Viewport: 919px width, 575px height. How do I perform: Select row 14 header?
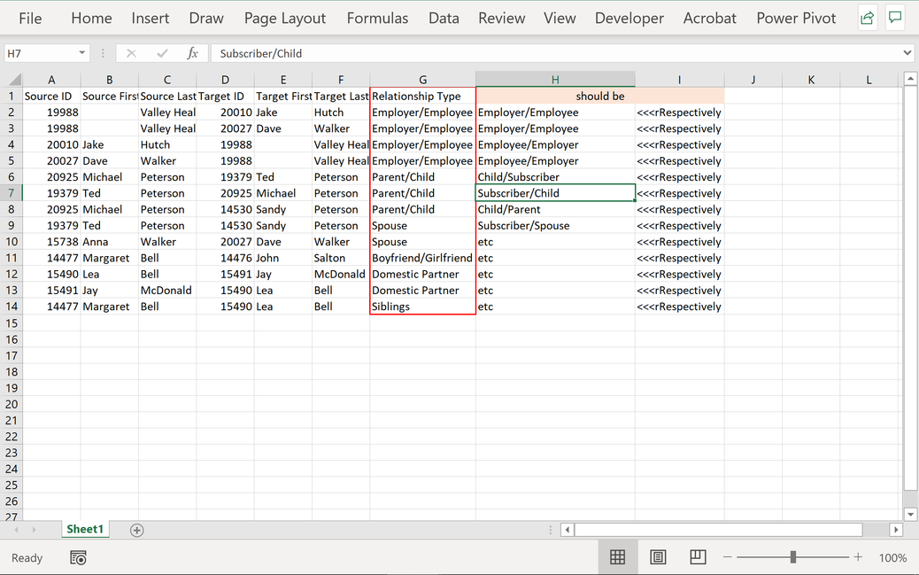point(12,307)
